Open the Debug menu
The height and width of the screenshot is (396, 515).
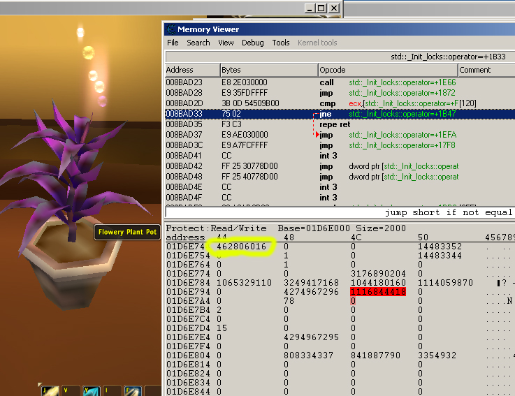pyautogui.click(x=253, y=43)
